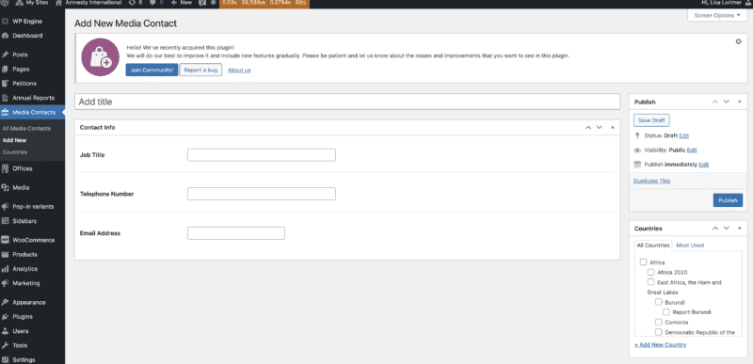Edit the Visibility: Public setting

click(692, 150)
